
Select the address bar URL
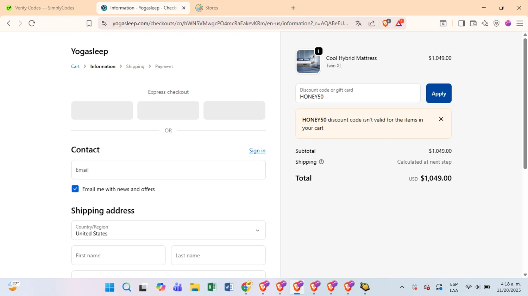pyautogui.click(x=230, y=23)
